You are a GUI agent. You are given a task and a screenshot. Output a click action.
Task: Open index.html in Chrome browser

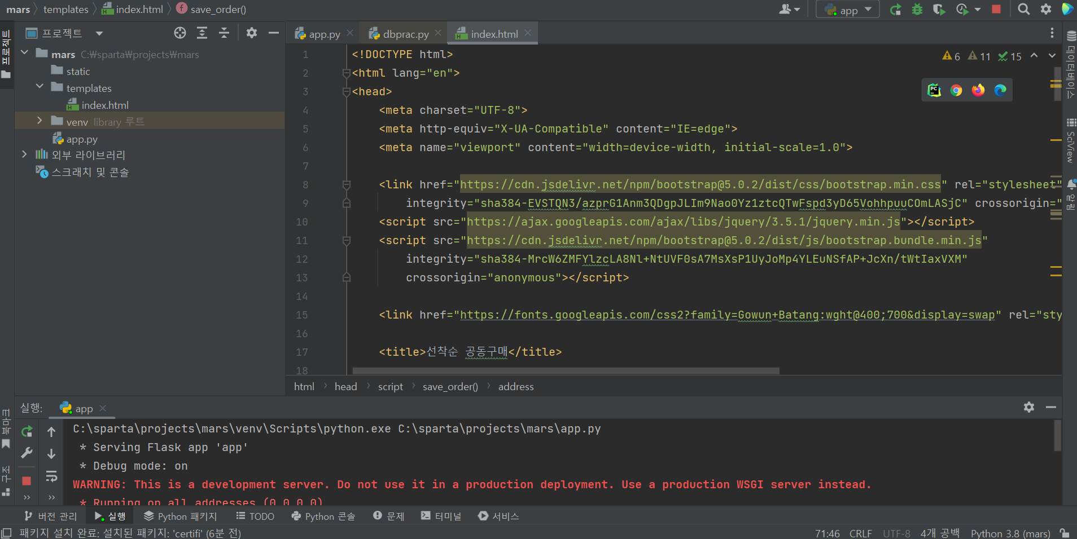[956, 90]
